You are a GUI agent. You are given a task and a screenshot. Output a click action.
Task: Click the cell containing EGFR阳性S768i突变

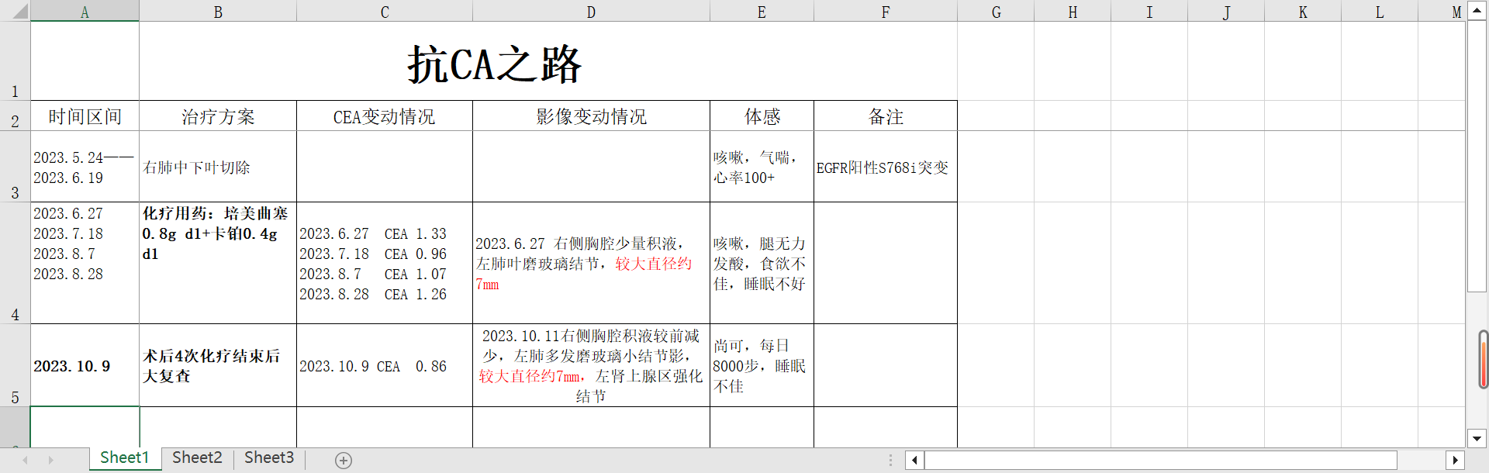[x=885, y=167]
